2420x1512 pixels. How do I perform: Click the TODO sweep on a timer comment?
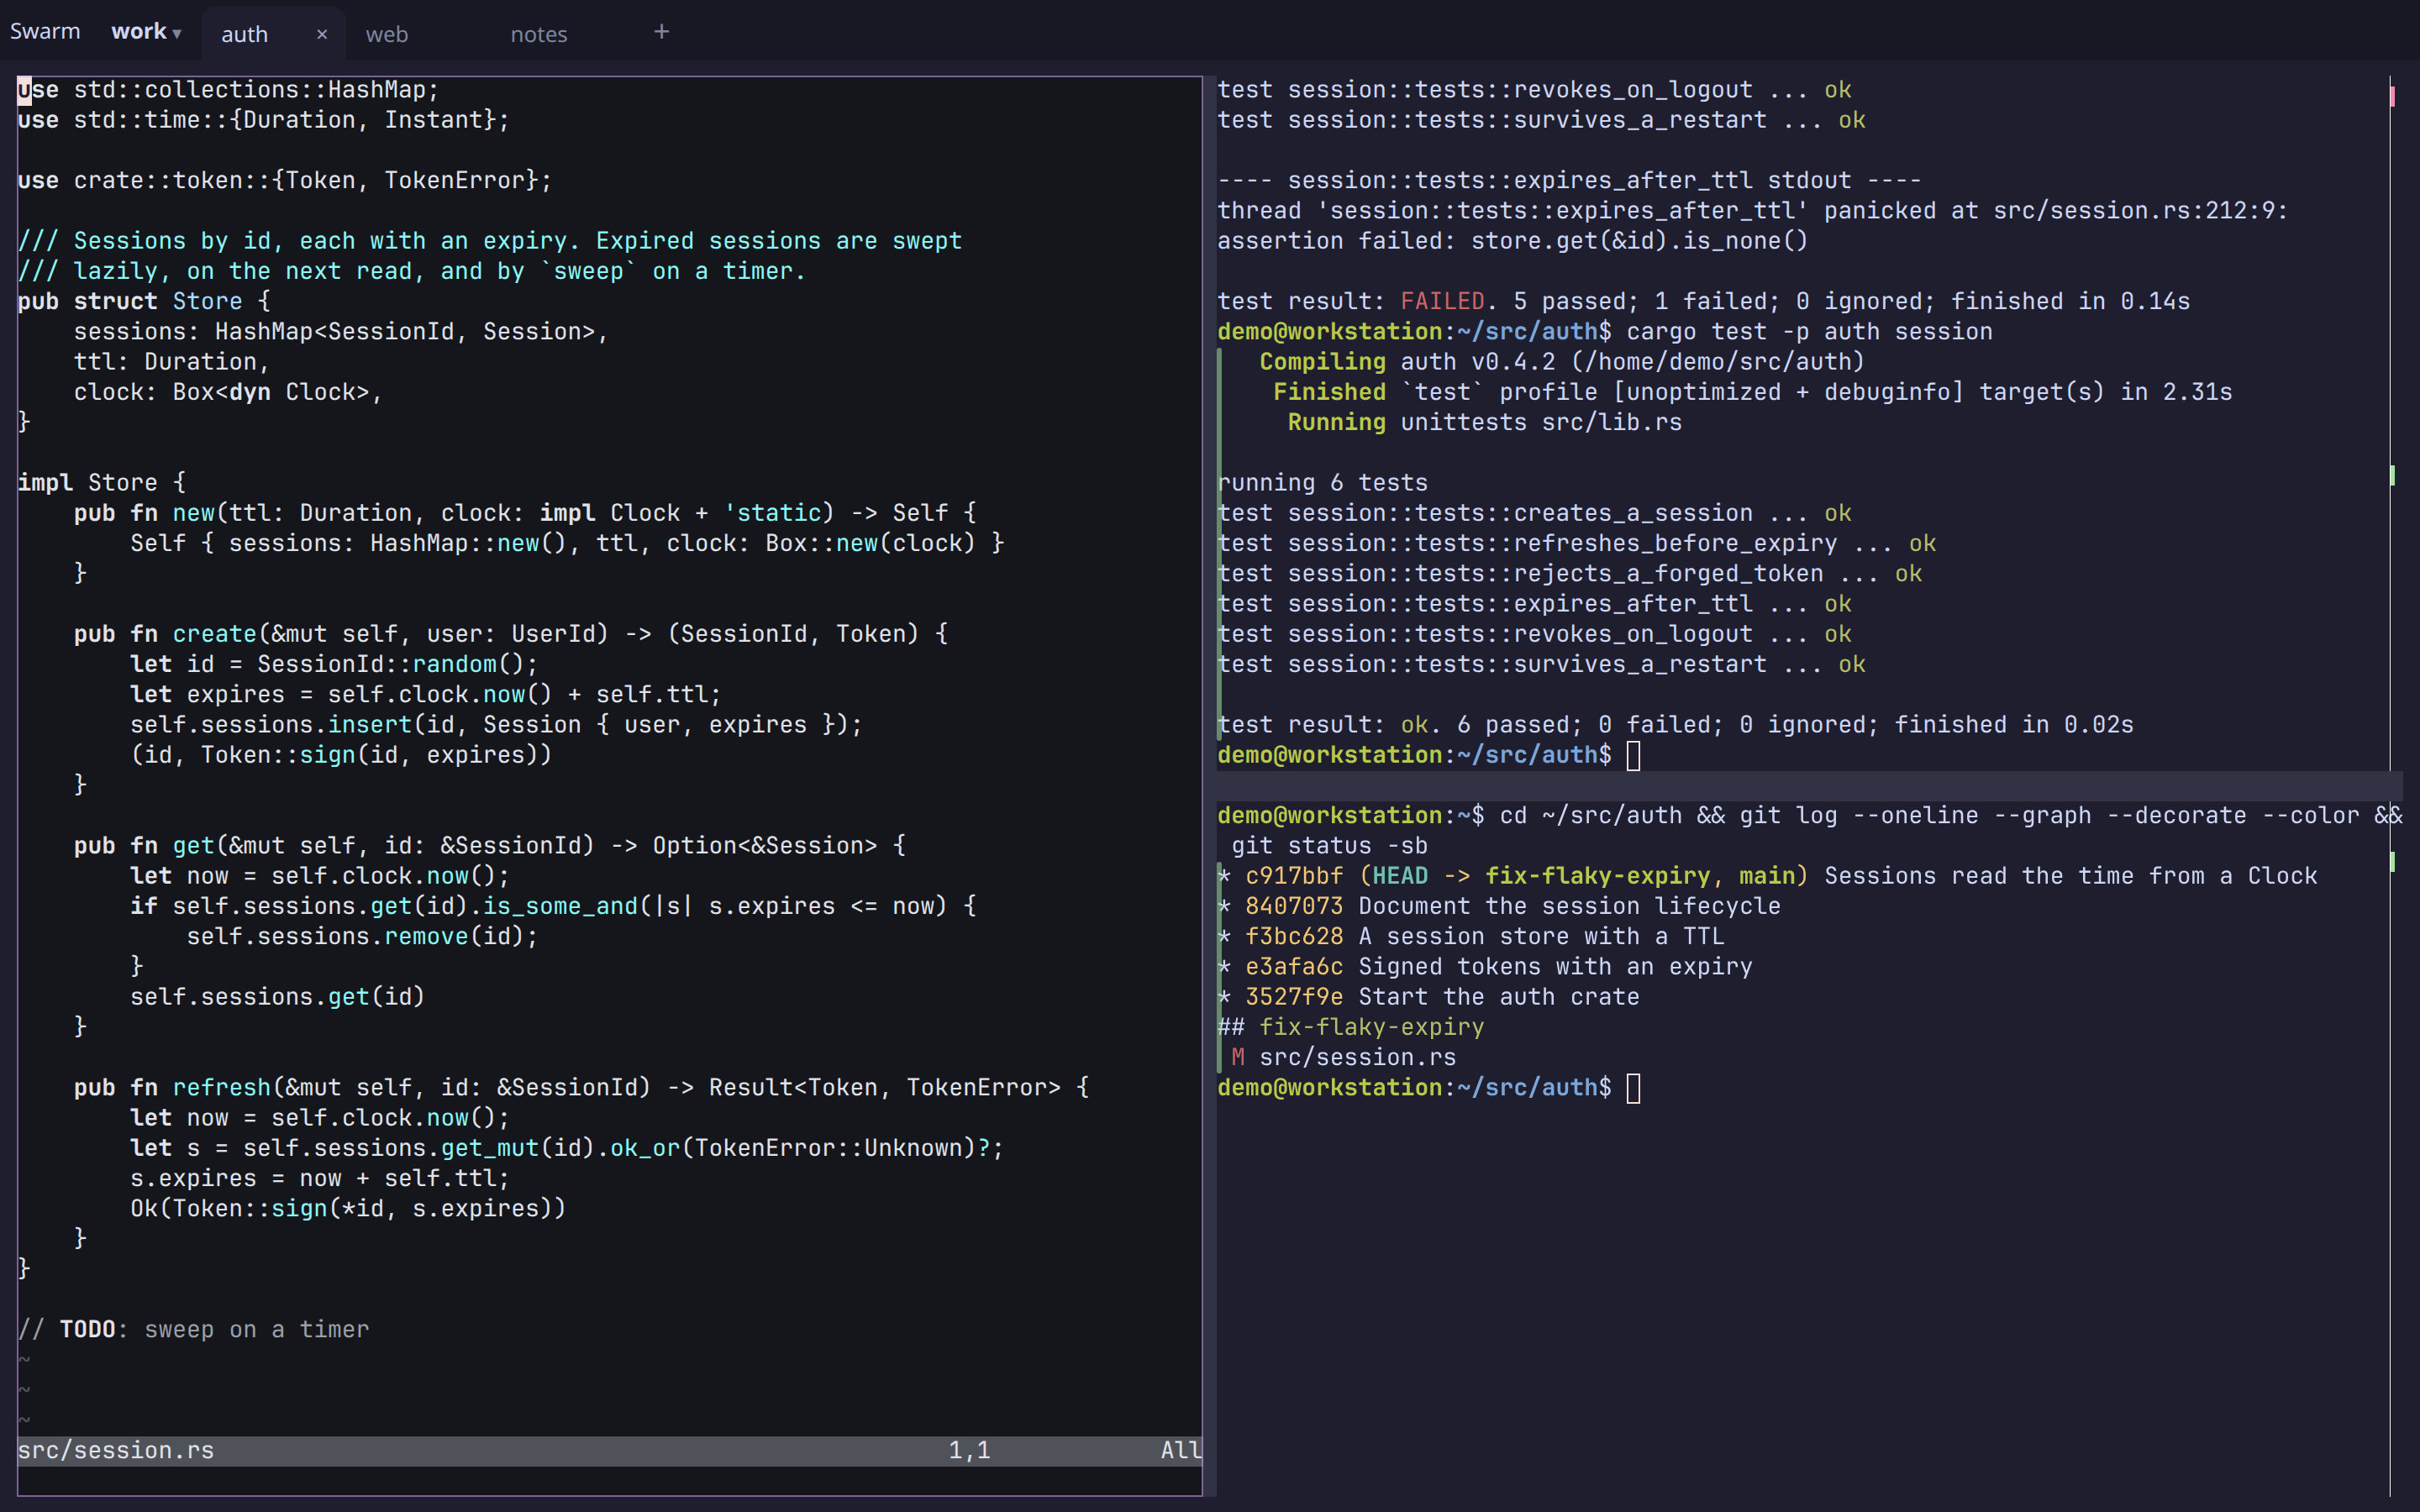pyautogui.click(x=194, y=1329)
